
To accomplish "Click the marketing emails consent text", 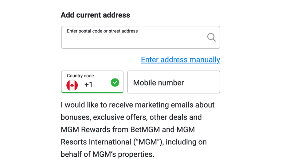I will [x=138, y=130].
